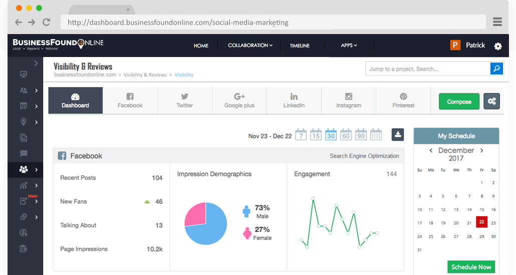This screenshot has height=275, width=516.
Task: Open the custom date range calendar icon
Action: point(376,134)
